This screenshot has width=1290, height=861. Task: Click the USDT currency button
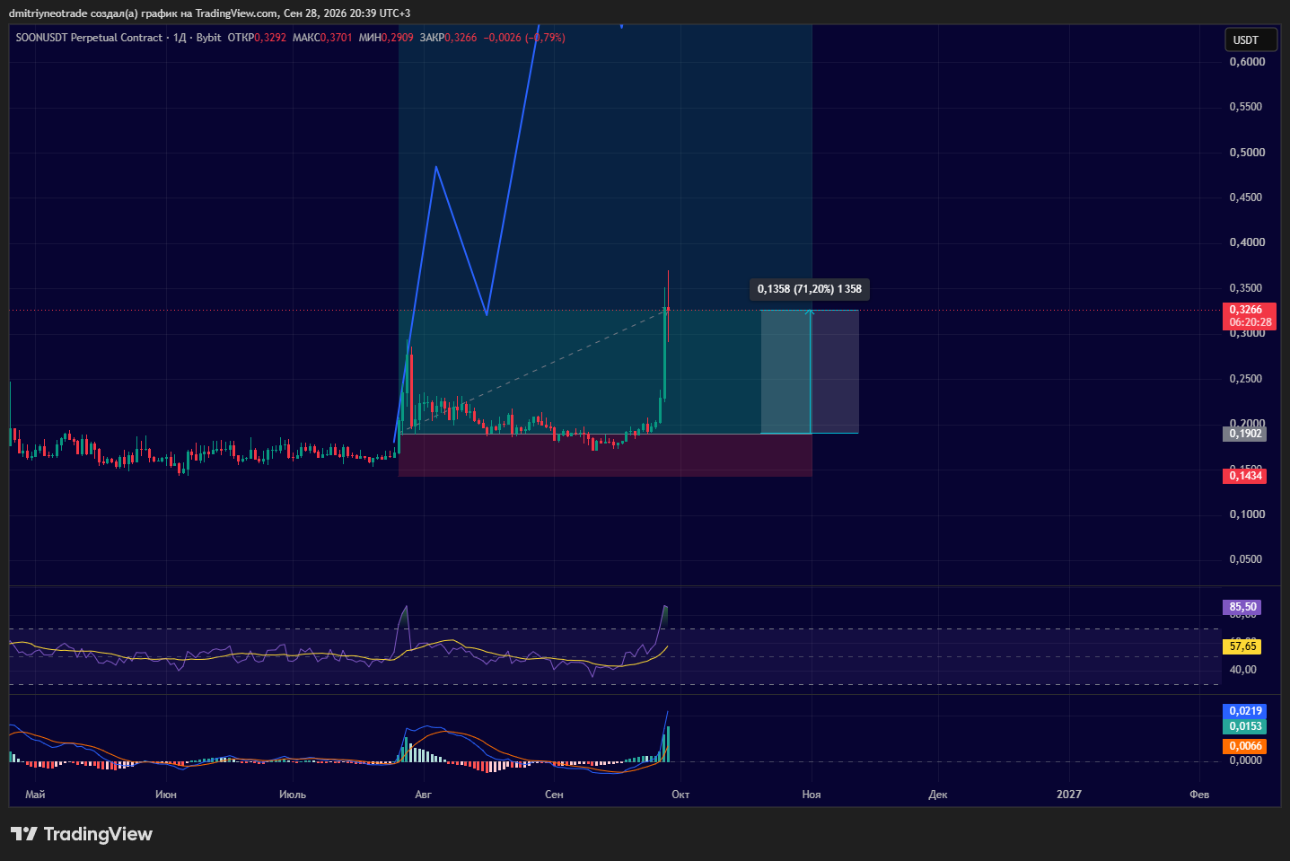point(1251,40)
